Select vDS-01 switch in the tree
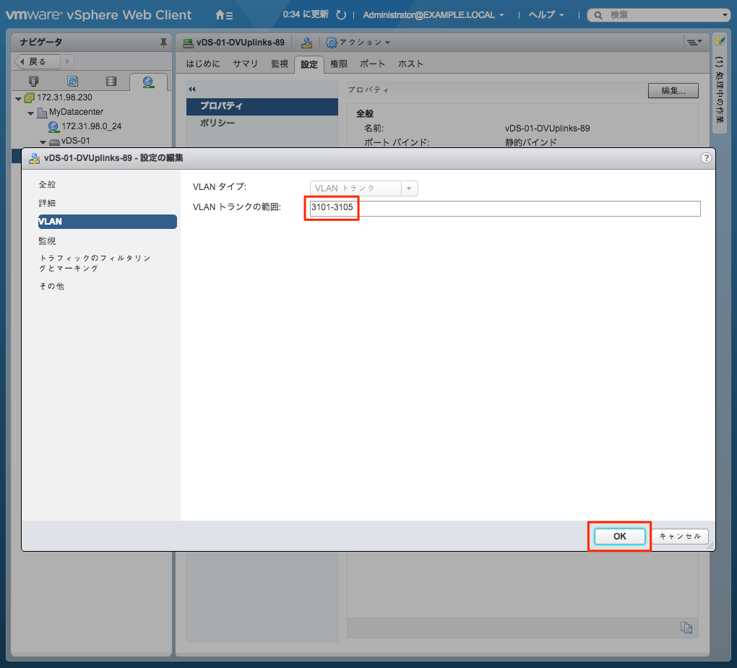The image size is (737, 668). pos(76,140)
